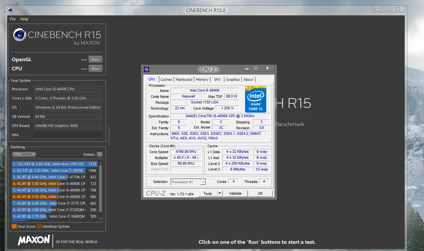Select ranking row 7 Core i7-3770
Viewport: 424px width, 251px height.
55,203
